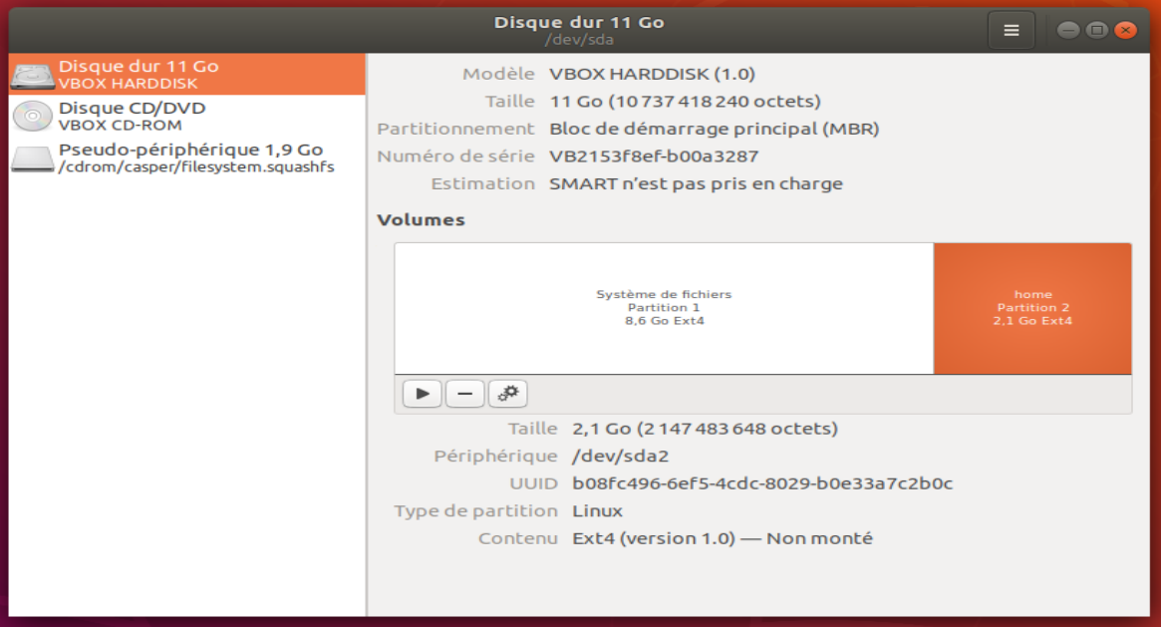Select Système de fichiers Partition 1 block
This screenshot has width=1161, height=627.
pyautogui.click(x=664, y=308)
